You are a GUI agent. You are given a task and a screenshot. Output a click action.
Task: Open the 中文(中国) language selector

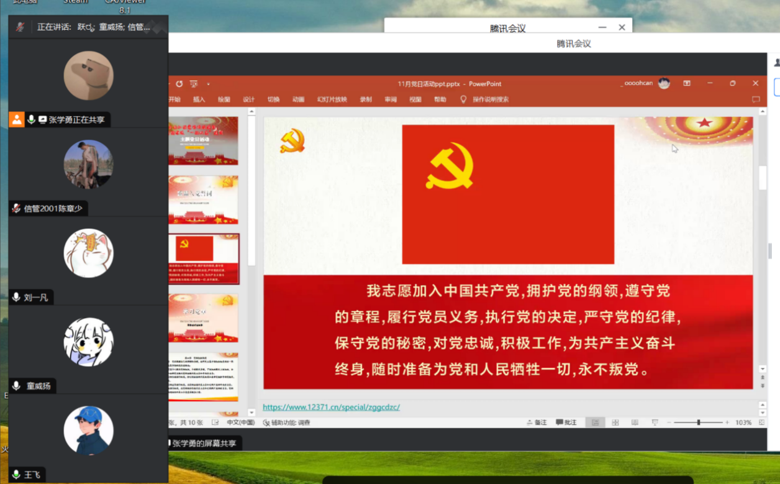[240, 422]
